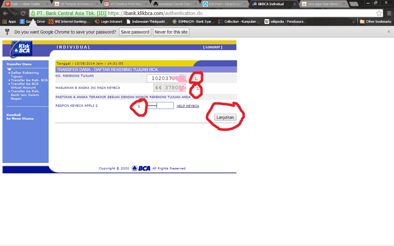Click the Save password button
Viewport: 394px width, 246px height.
pyautogui.click(x=135, y=32)
